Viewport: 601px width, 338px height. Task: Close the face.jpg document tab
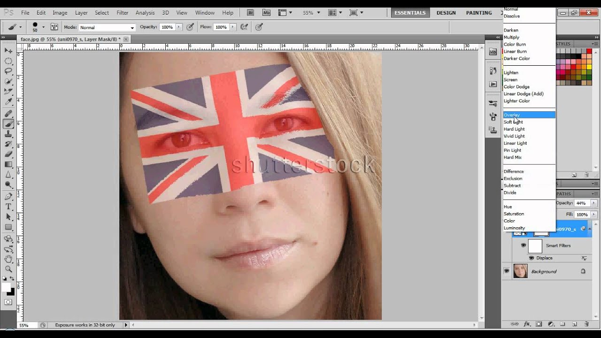point(126,39)
